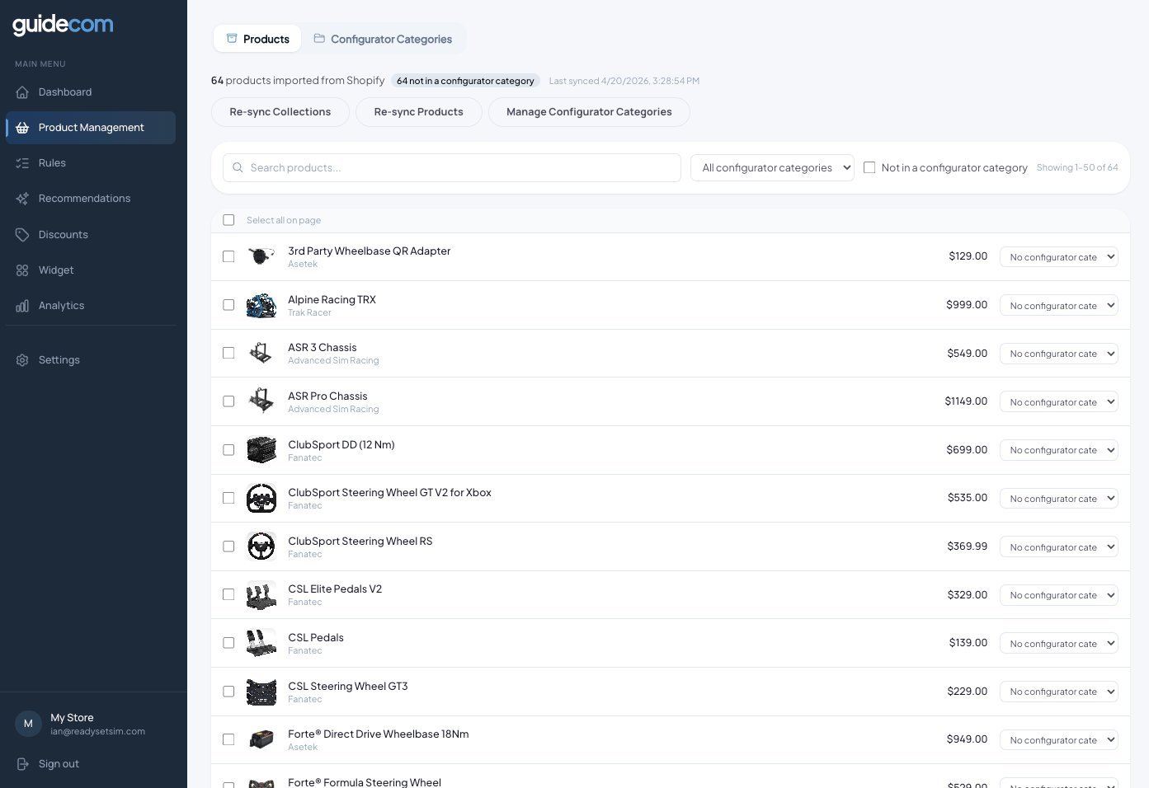Switch to the Configurator Categories tab
This screenshot has height=788, width=1149.
[384, 39]
